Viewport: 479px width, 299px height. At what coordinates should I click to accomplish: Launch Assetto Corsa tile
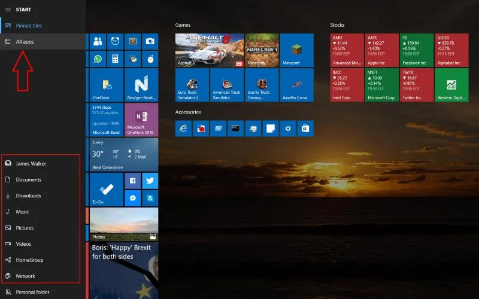tap(297, 85)
